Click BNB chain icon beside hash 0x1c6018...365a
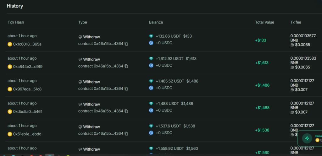 (x=10, y=44)
